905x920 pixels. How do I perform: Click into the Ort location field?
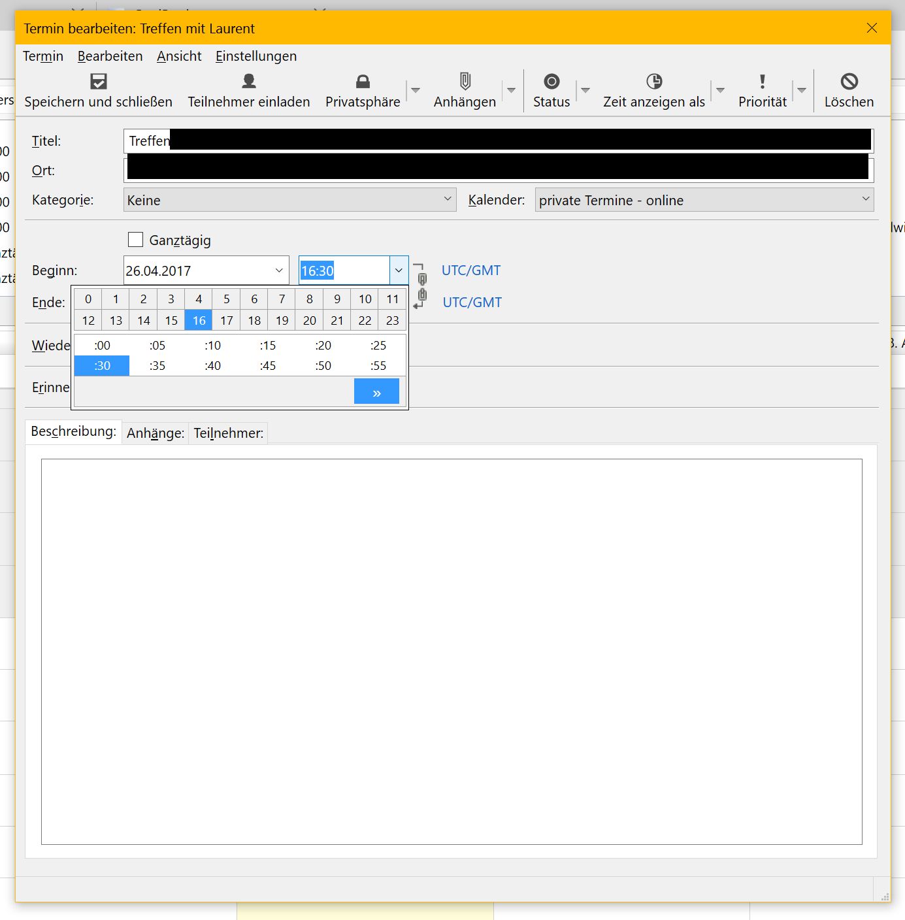coord(499,170)
